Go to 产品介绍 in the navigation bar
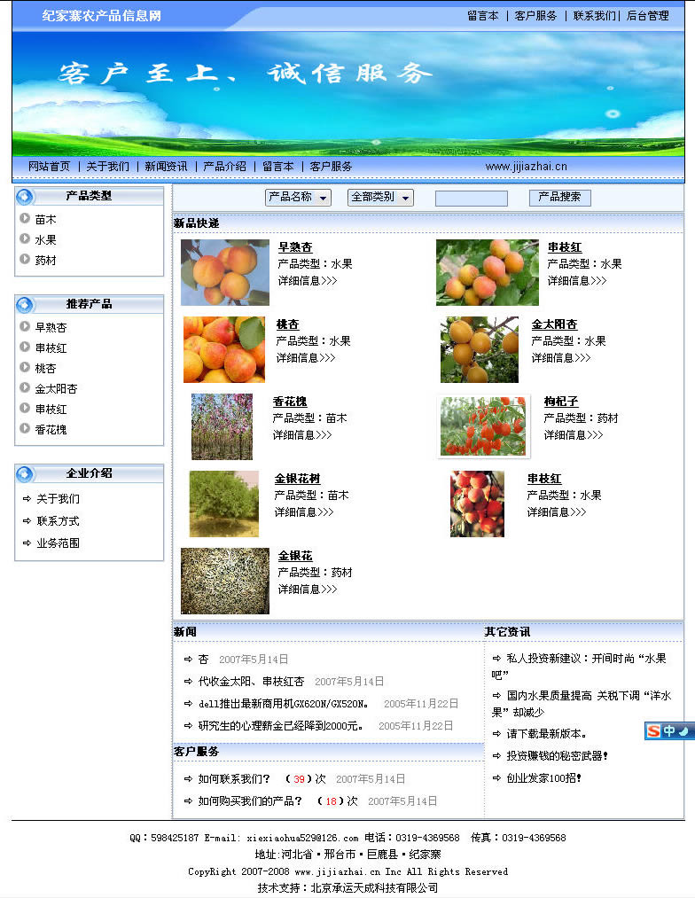695x898 pixels. click(224, 167)
